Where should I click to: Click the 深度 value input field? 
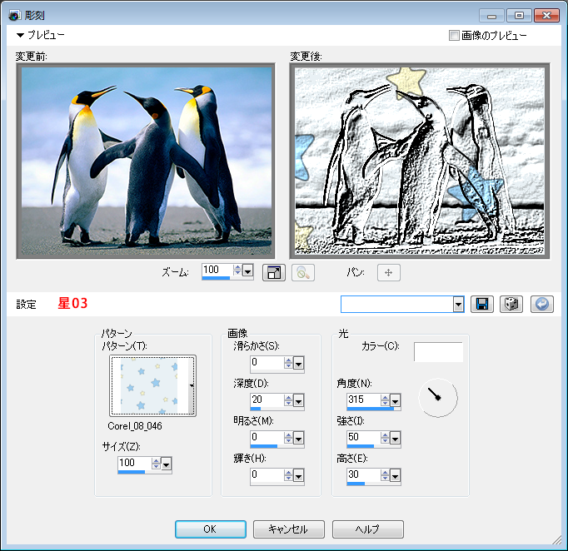266,400
